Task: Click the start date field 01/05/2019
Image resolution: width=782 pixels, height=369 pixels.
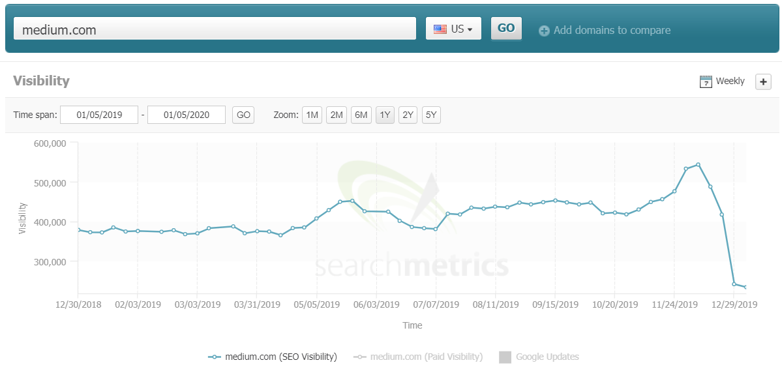Action: point(99,115)
